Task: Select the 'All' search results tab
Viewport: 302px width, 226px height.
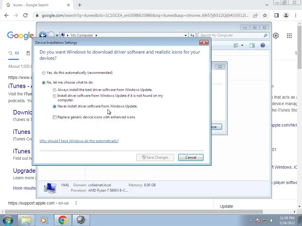Action: coord(14,53)
